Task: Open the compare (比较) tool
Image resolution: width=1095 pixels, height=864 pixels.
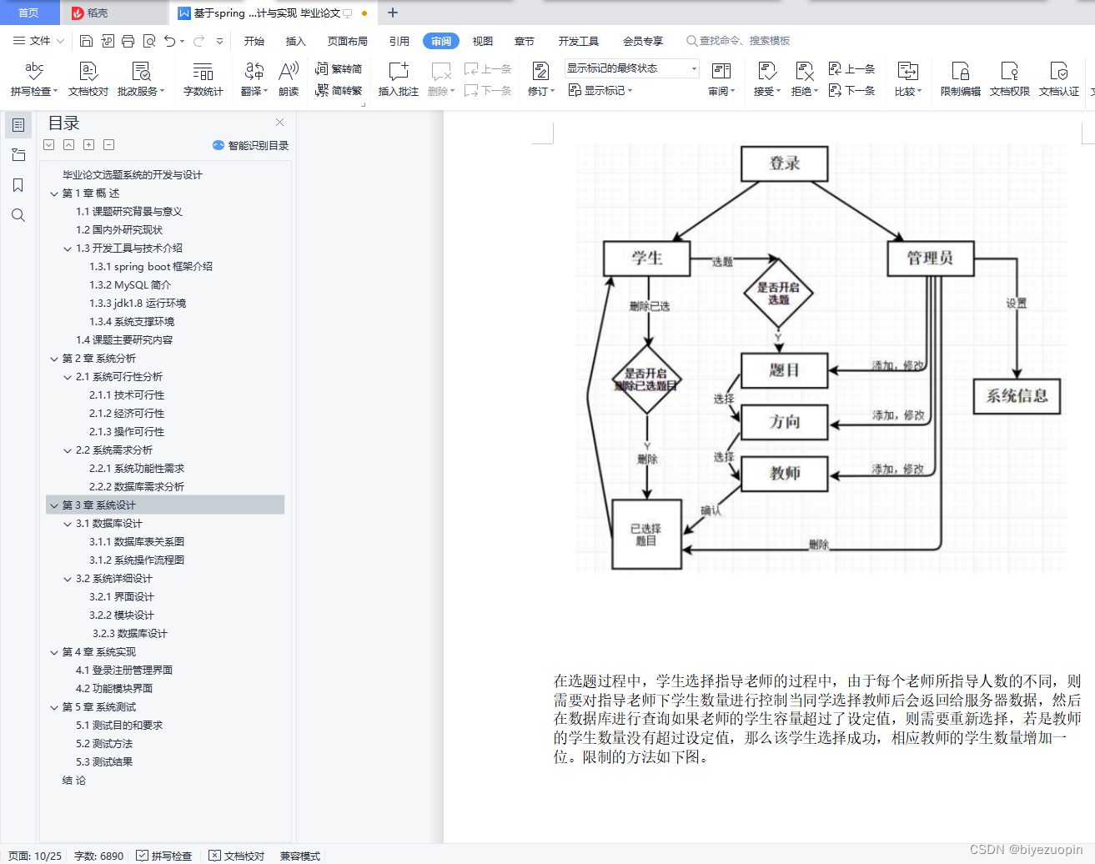Action: coord(908,79)
